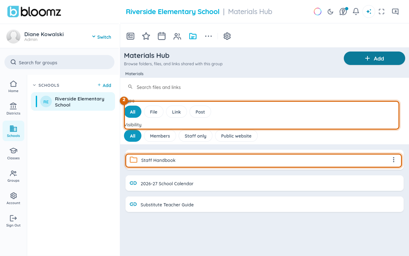Select Schools in sidebar
This screenshot has height=256, width=409.
point(13,131)
